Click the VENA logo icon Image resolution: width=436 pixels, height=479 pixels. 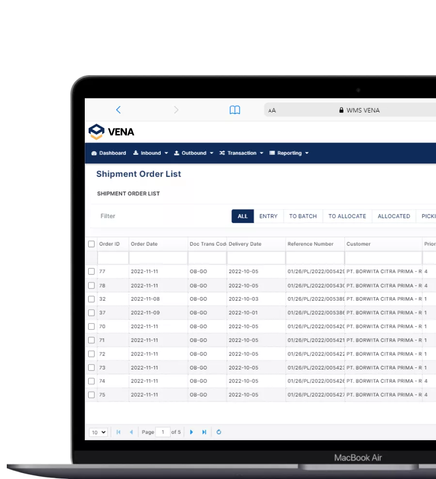(x=96, y=131)
